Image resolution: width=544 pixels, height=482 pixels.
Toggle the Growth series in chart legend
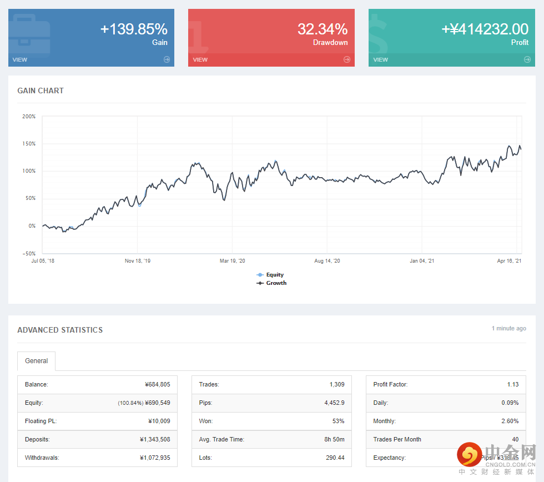271,283
